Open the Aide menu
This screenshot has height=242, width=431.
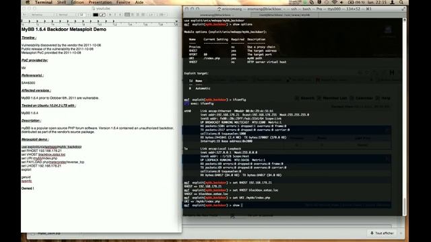(x=139, y=2)
